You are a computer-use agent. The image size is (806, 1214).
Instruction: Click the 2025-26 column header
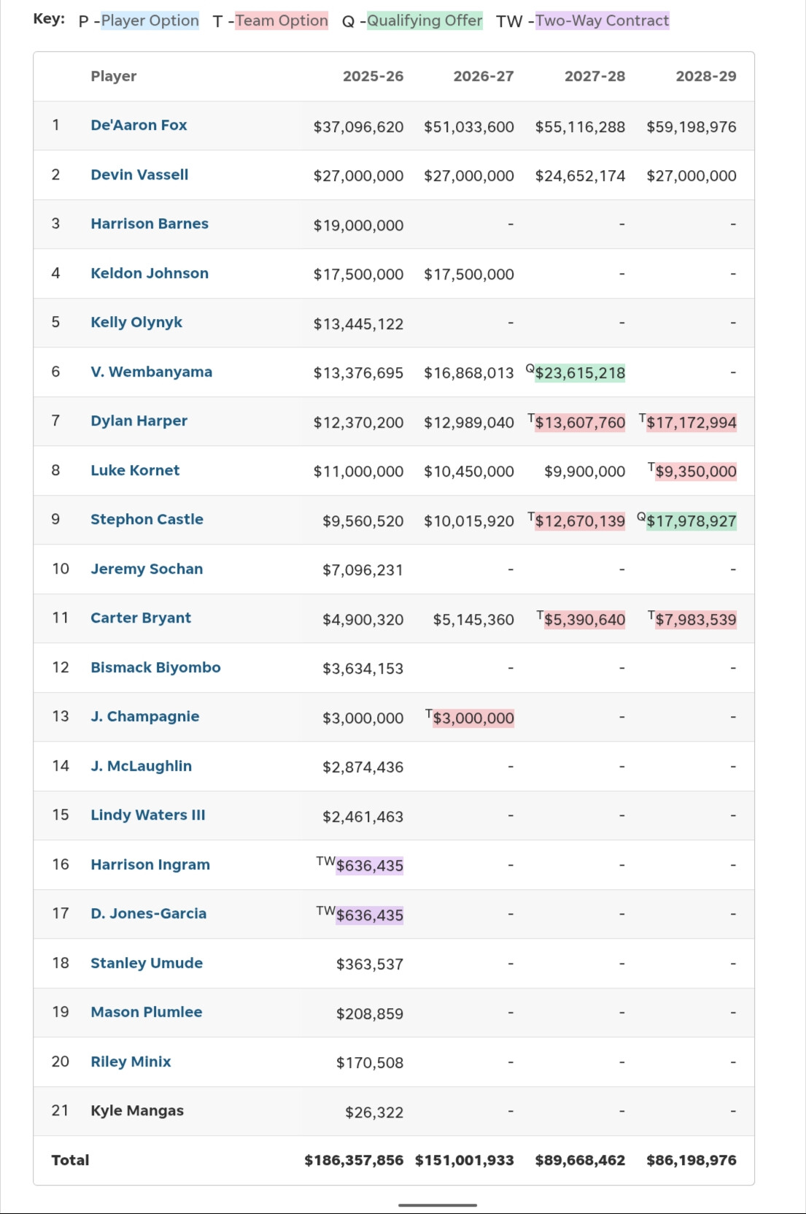pyautogui.click(x=373, y=77)
